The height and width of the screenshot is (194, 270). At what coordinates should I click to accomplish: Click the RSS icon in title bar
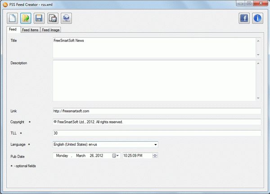tap(5, 5)
